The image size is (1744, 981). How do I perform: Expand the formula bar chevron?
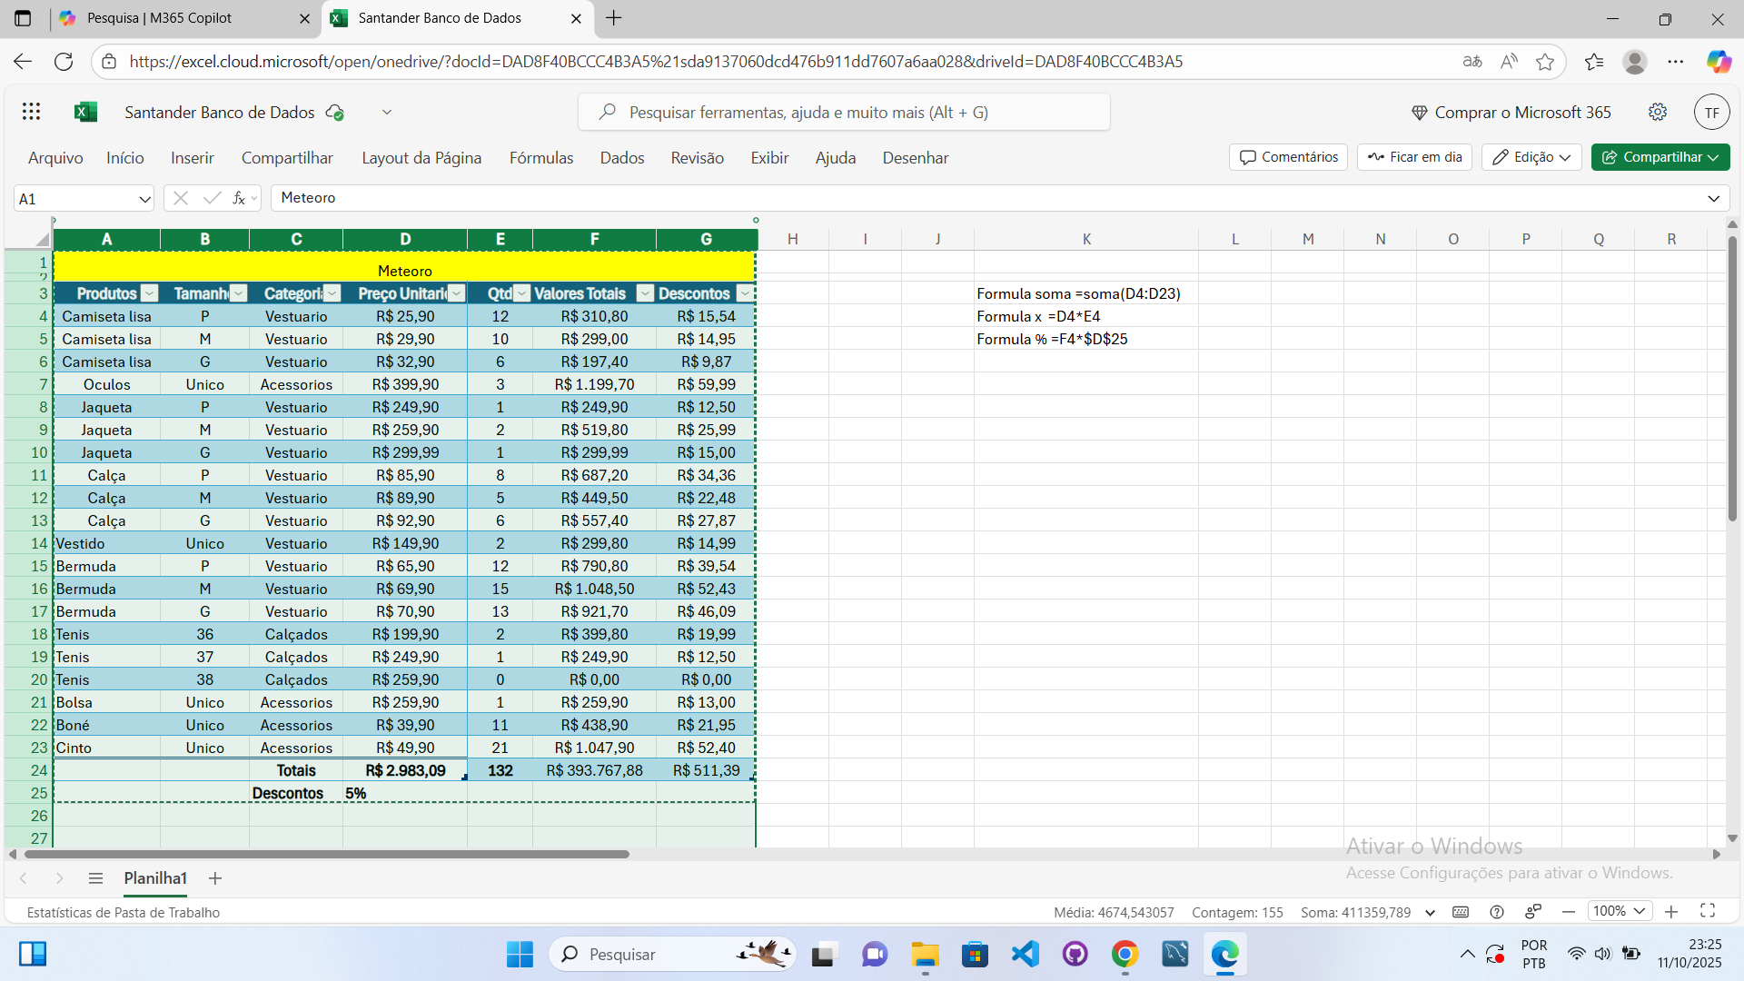pyautogui.click(x=1713, y=199)
